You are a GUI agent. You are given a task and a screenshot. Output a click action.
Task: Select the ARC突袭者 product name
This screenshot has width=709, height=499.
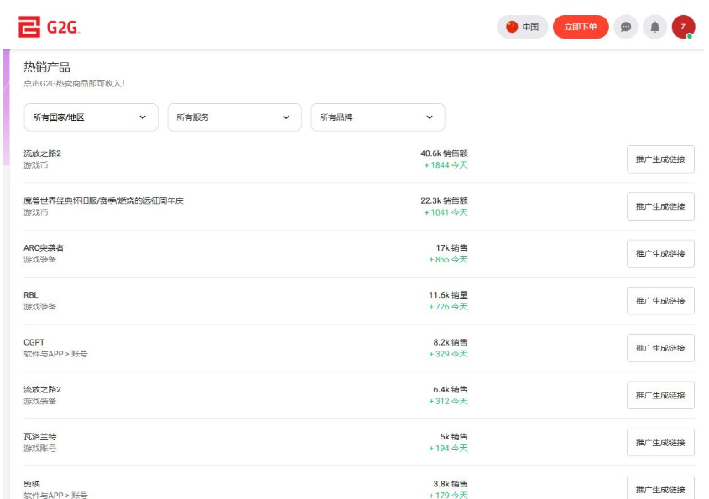coord(44,247)
